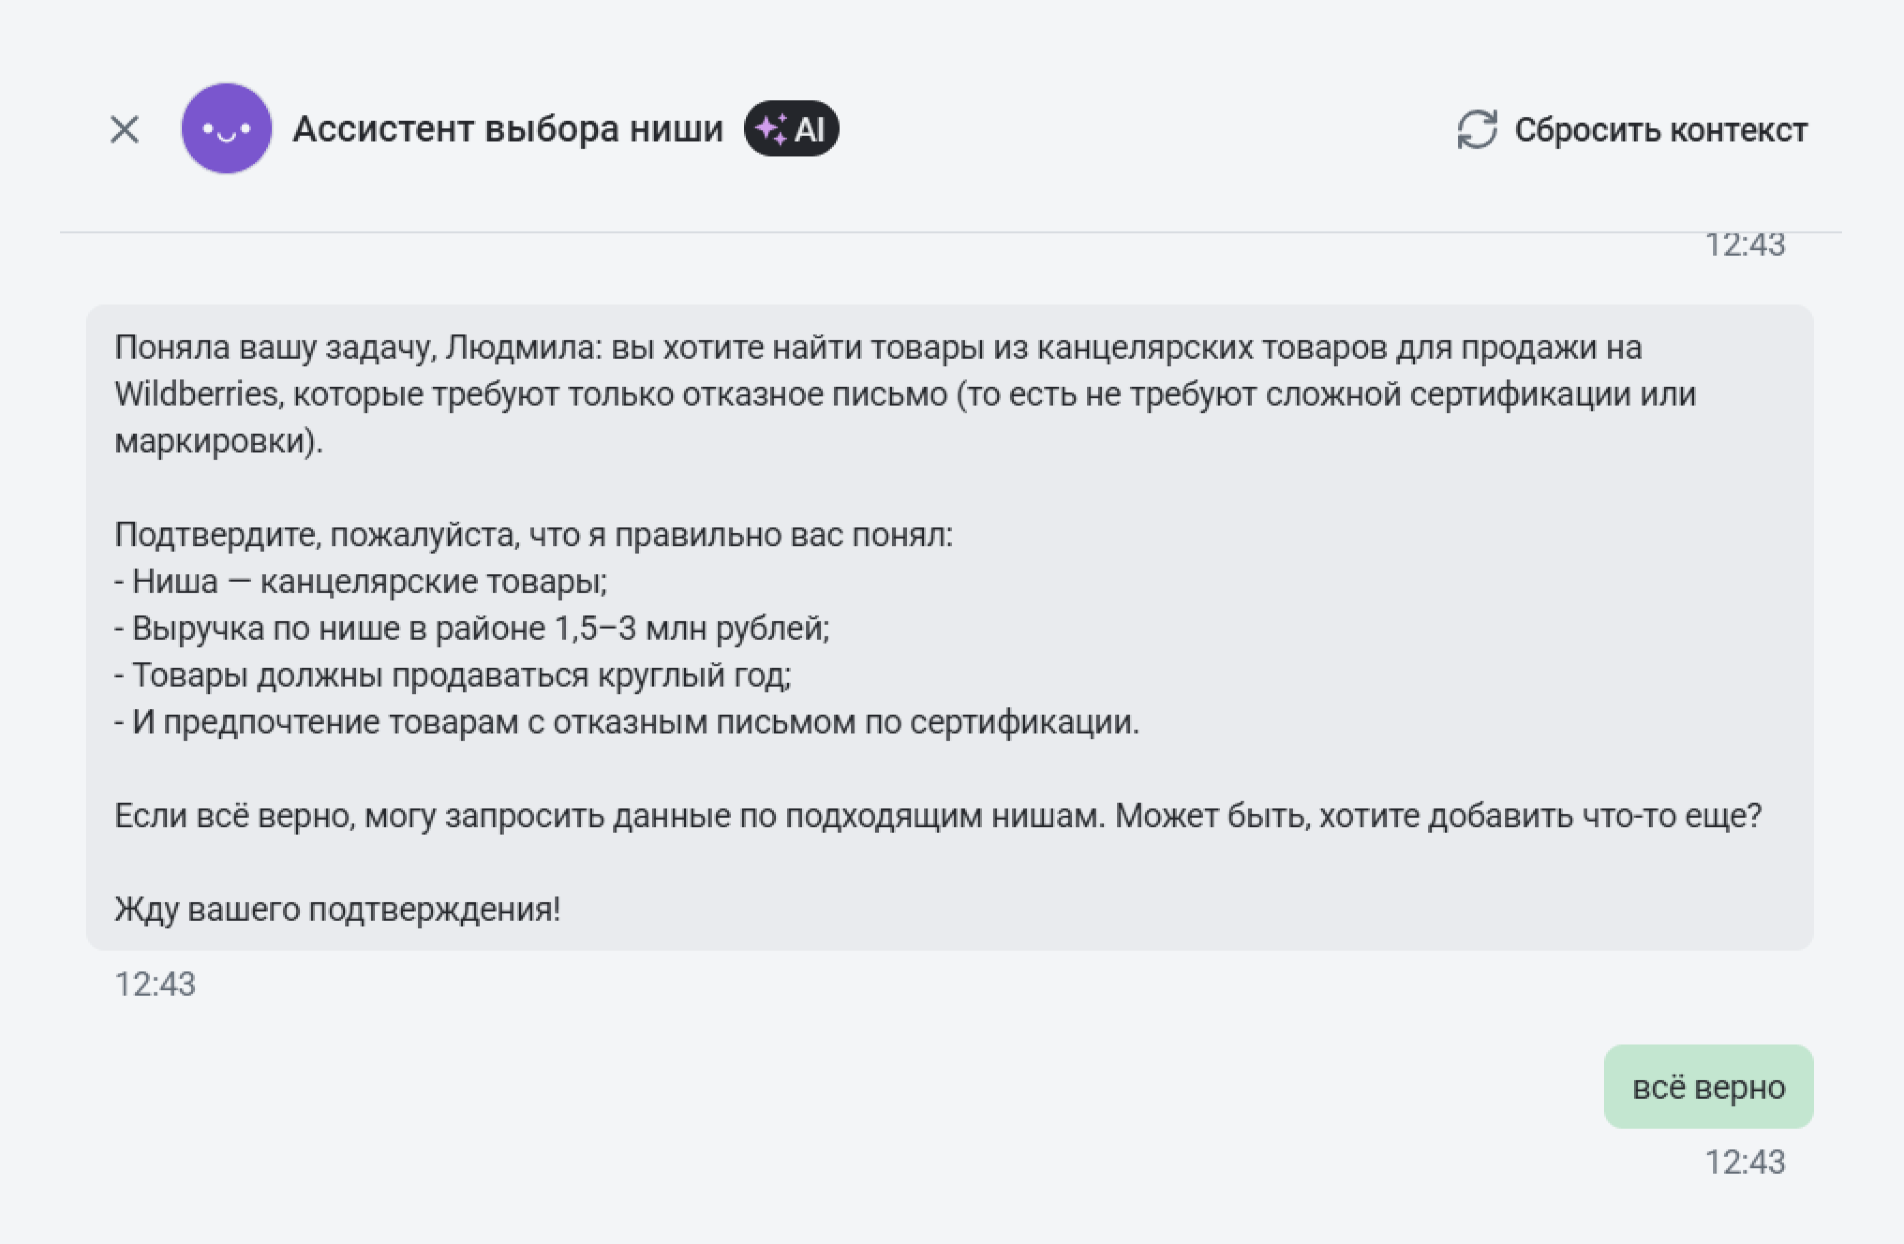
Task: Click the purple smiley assistant avatar
Action: coord(226,129)
